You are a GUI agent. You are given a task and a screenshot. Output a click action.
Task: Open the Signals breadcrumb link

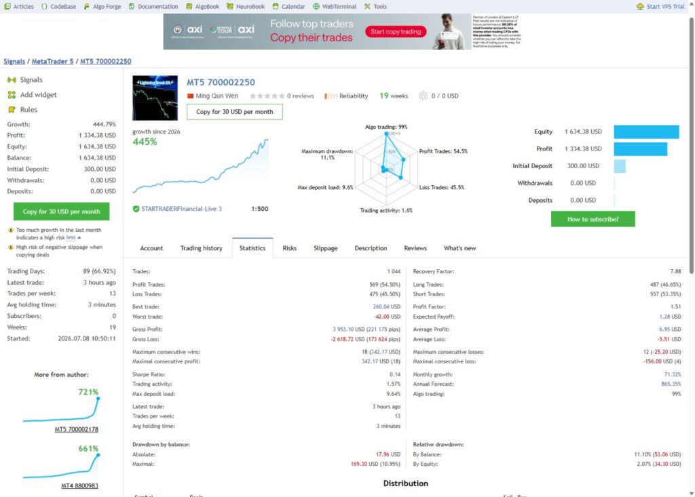[x=14, y=61]
